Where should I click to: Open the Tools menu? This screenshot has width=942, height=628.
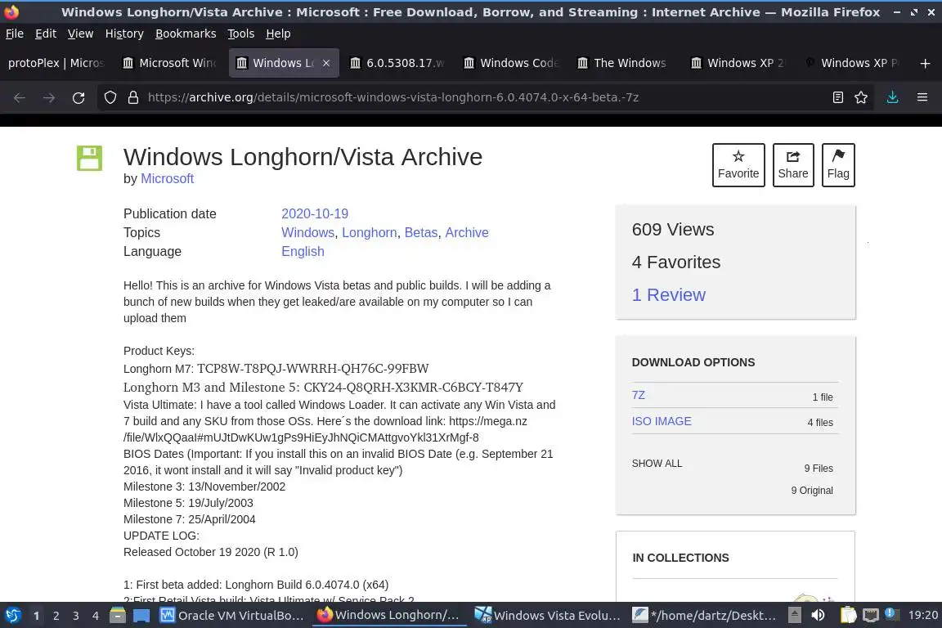pyautogui.click(x=241, y=34)
